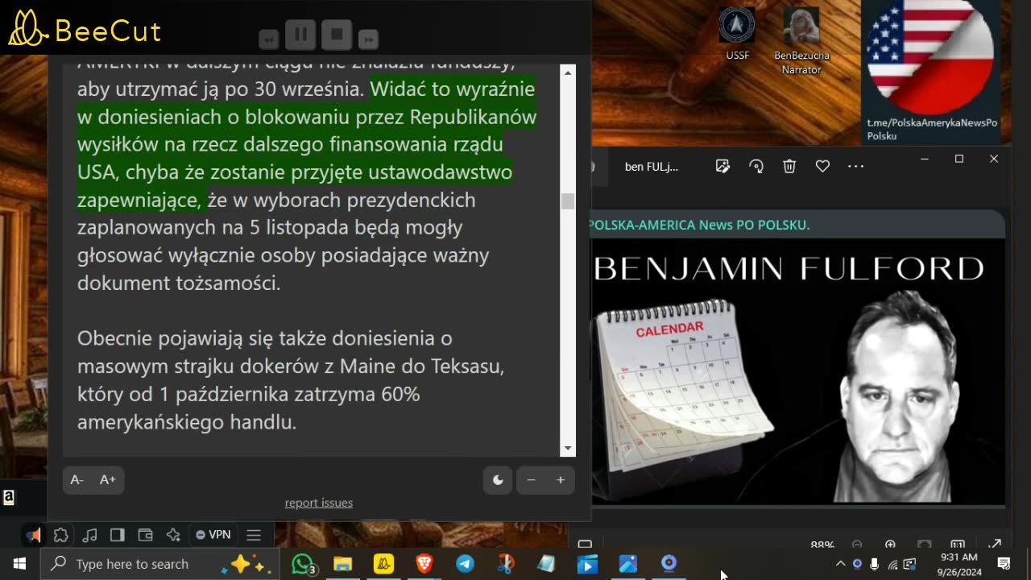Click the Amazon 'a' icon at left edge
This screenshot has height=580, width=1031.
point(8,498)
